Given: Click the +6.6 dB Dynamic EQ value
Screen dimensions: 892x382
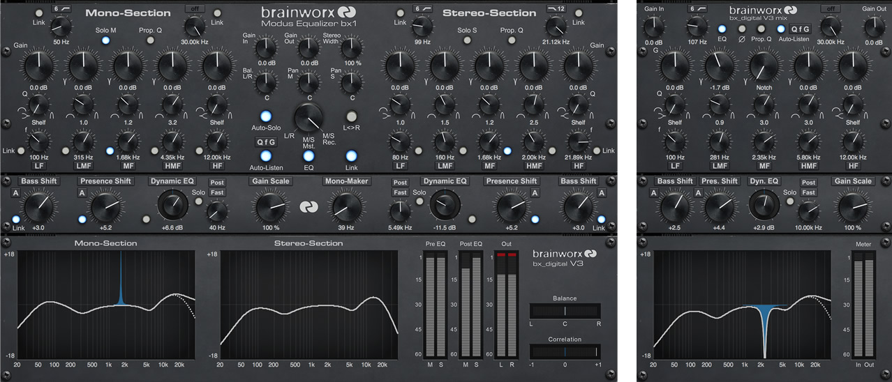Looking at the screenshot, I should click(172, 227).
